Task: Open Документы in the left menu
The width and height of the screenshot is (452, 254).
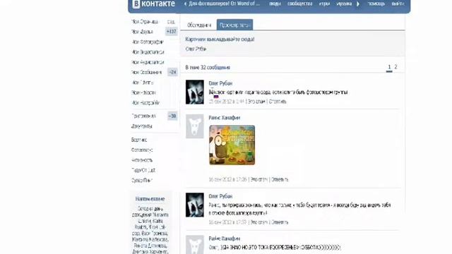Action: click(142, 126)
